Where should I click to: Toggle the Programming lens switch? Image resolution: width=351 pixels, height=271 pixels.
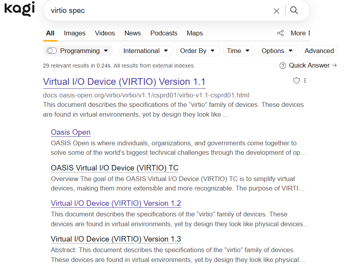point(52,51)
